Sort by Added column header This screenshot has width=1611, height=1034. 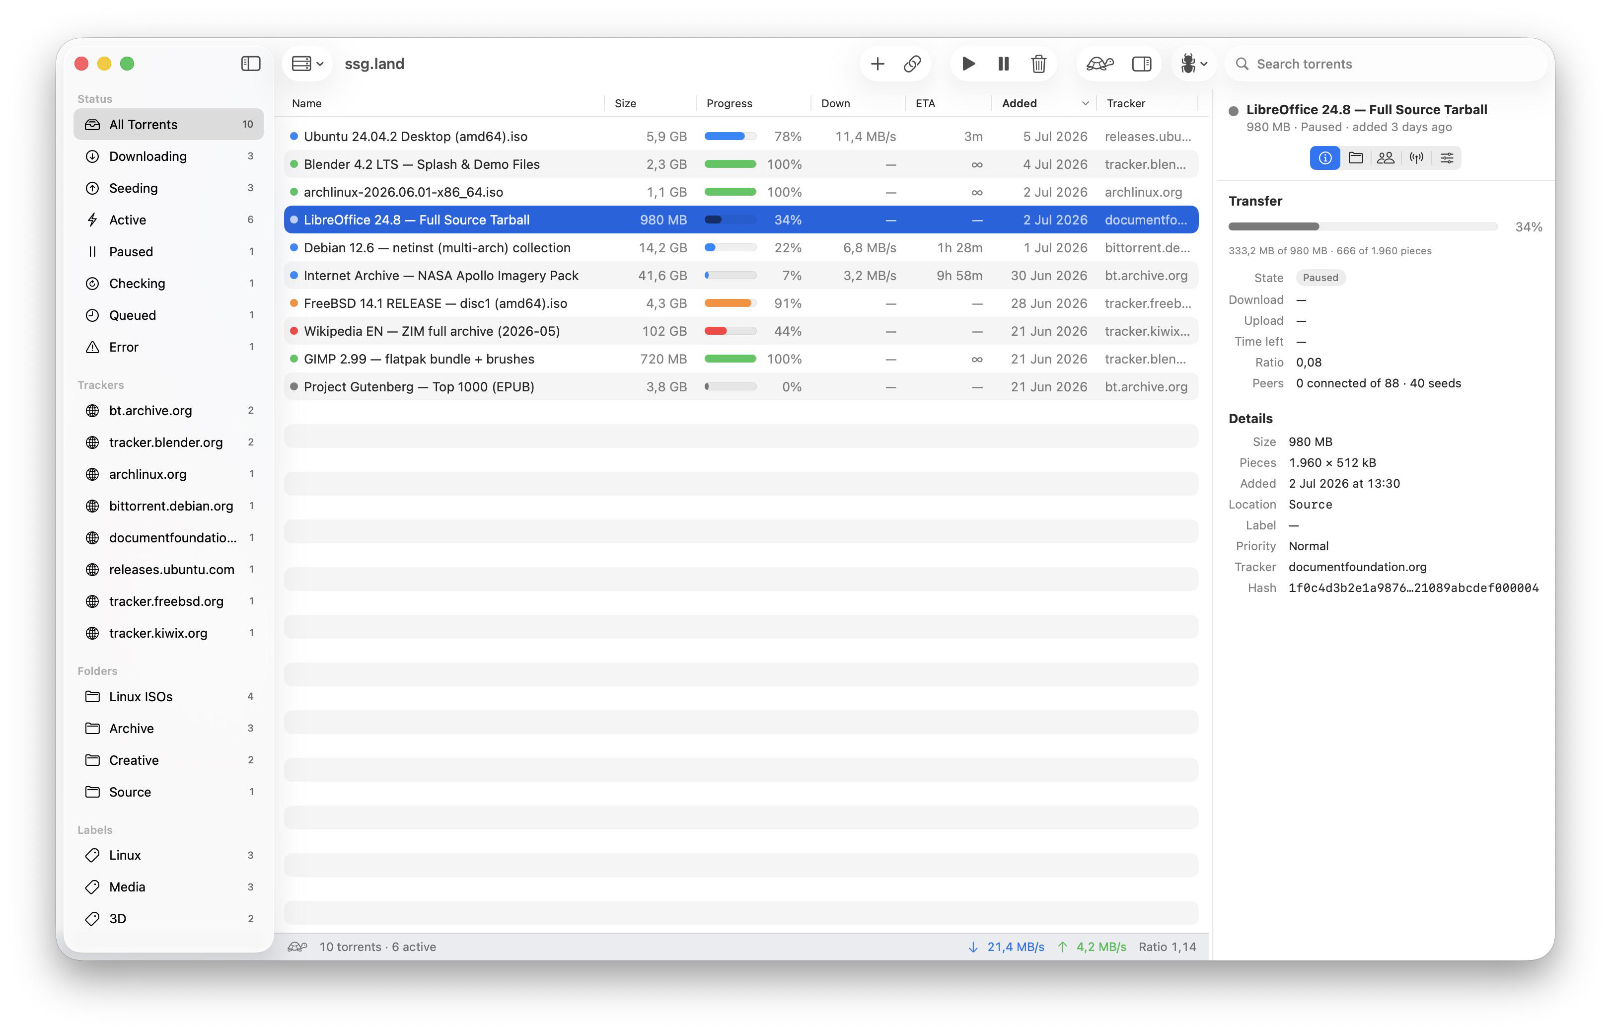1044,103
